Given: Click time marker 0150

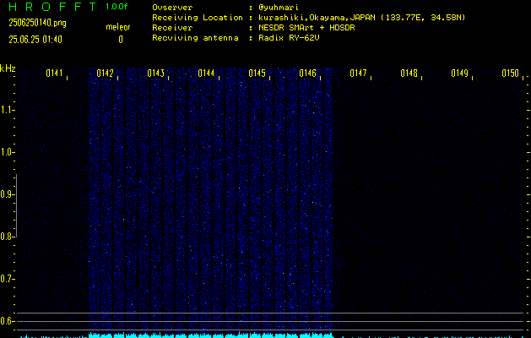Looking at the screenshot, I should (510, 73).
